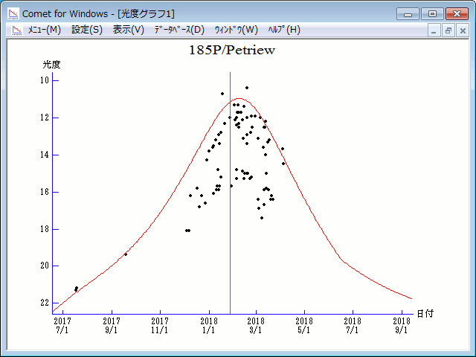476x357 pixels.
Task: Click the peak of the red curve
Action: [238, 98]
